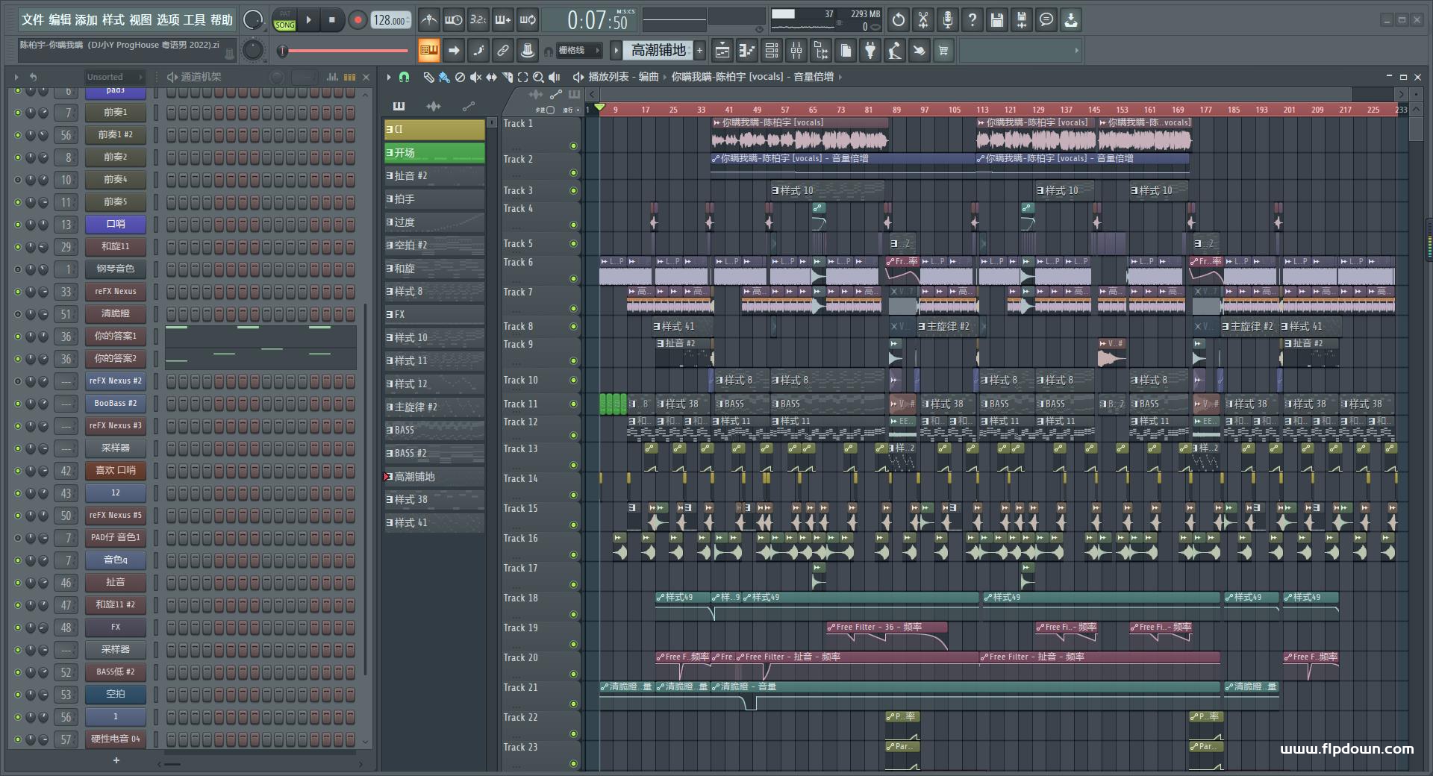1433x776 pixels.
Task: Save project with the floppy disk icon
Action: 997,20
